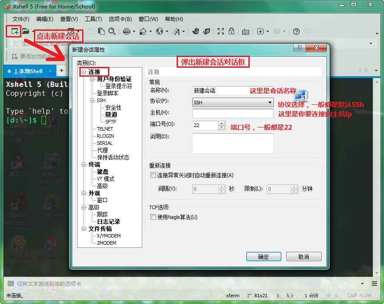The width and height of the screenshot is (384, 304).
Task: Select 代理 in the category tree
Action: 103,150
